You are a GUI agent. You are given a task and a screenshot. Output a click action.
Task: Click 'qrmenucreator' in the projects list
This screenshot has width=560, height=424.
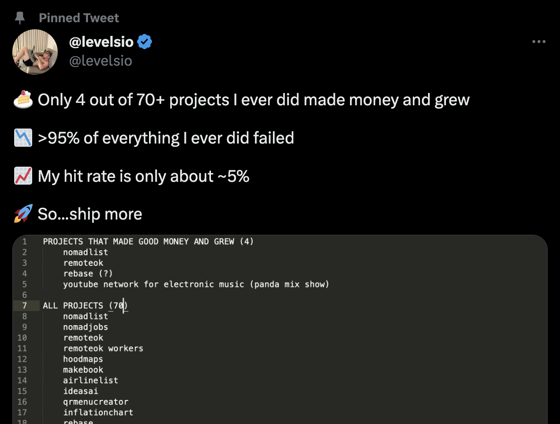[x=96, y=401]
